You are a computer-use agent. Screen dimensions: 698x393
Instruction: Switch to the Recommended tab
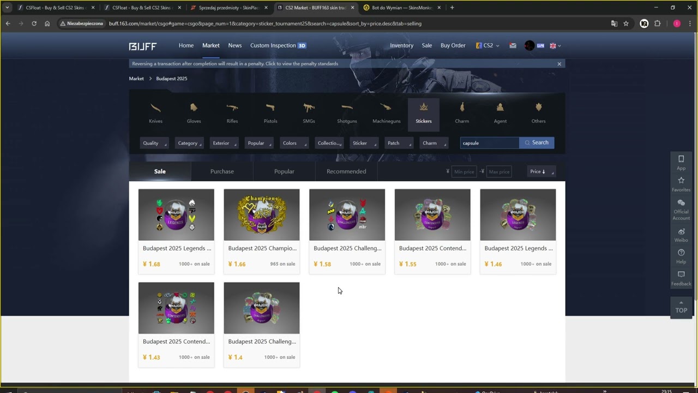346,171
